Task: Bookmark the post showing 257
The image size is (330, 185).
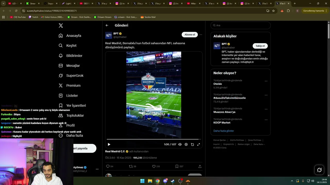Action: (177, 166)
